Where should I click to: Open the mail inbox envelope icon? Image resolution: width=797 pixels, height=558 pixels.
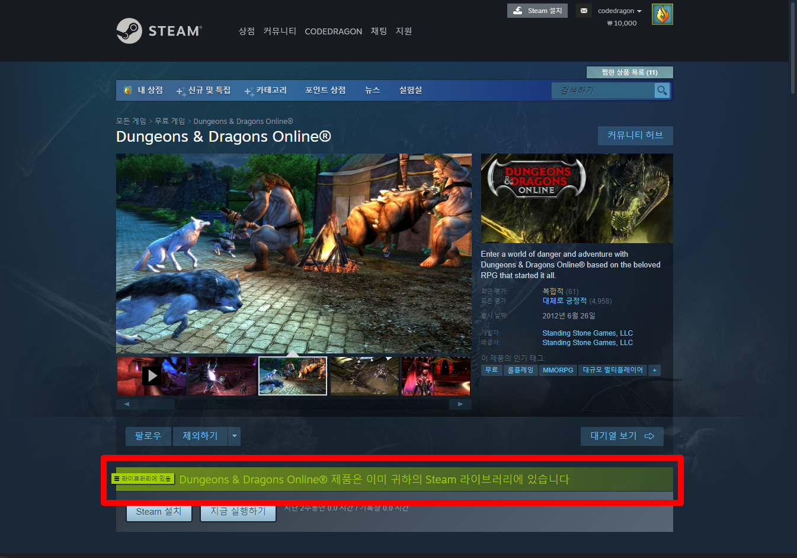pos(584,11)
